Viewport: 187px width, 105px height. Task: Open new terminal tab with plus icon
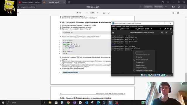pos(113,32)
